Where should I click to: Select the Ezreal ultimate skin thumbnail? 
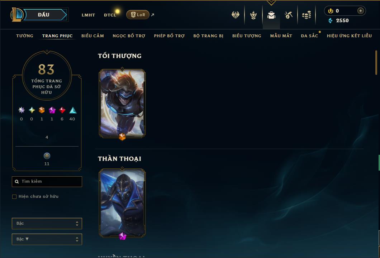122,104
